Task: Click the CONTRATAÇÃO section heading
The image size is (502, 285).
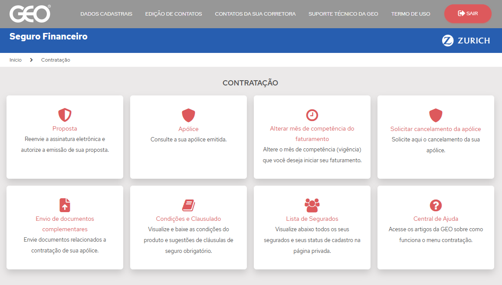Action: click(250, 83)
